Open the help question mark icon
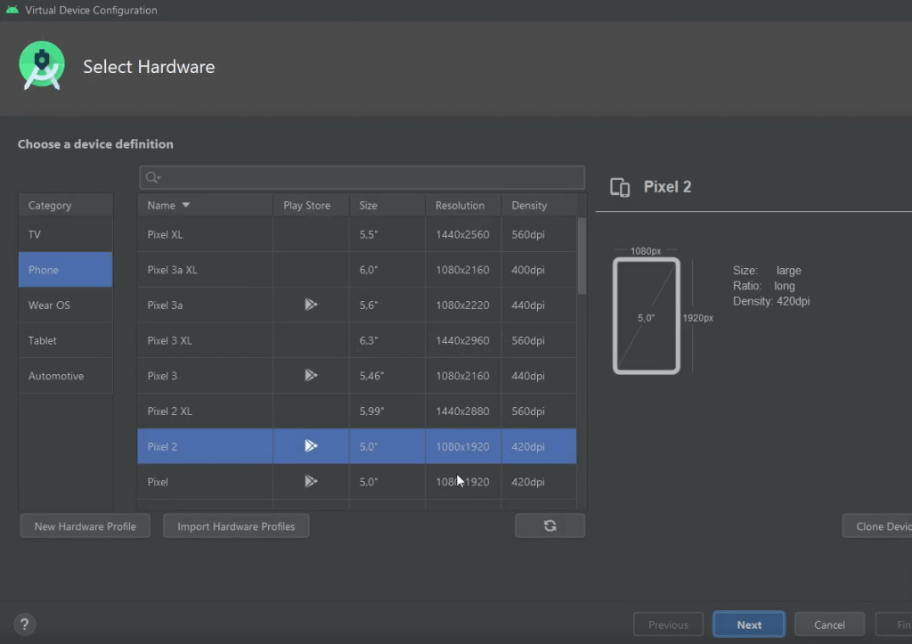The height and width of the screenshot is (644, 912). (x=24, y=624)
